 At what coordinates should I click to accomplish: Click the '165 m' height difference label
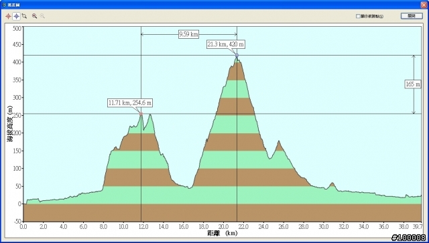coord(413,84)
